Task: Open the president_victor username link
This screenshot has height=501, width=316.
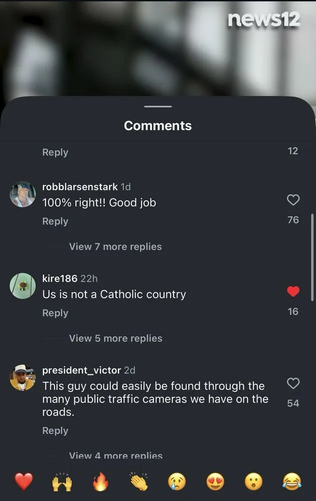Action: tap(81, 370)
